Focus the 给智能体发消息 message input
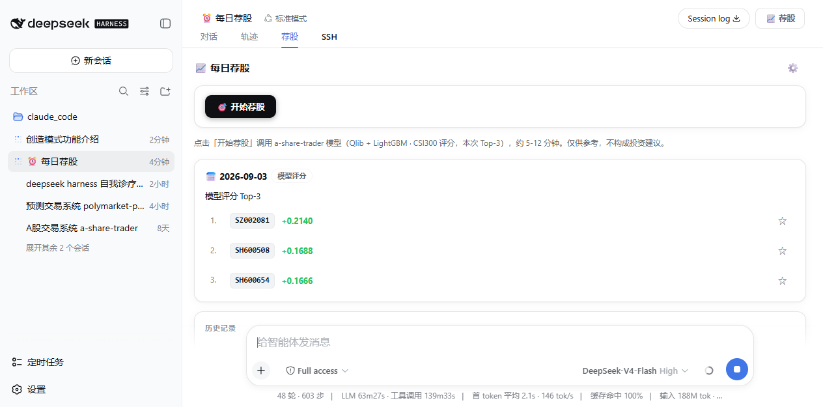The height and width of the screenshot is (407, 823). click(x=499, y=342)
